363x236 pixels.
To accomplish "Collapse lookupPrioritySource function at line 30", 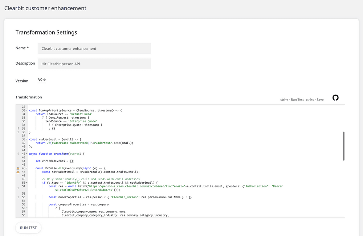I will click(x=27, y=110).
